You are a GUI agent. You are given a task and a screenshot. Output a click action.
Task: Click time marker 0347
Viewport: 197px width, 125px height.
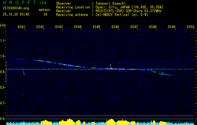[134, 27]
